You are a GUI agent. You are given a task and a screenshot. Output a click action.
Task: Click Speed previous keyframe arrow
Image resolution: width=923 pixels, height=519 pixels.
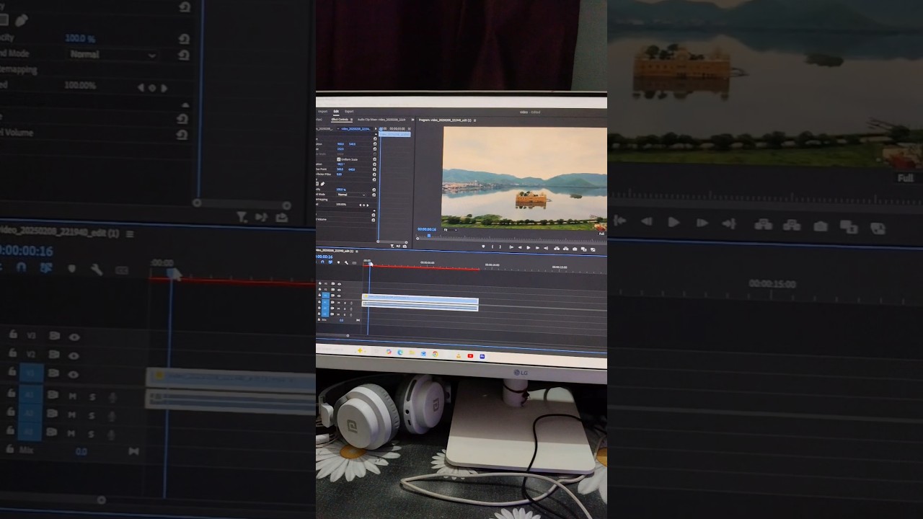pos(361,205)
